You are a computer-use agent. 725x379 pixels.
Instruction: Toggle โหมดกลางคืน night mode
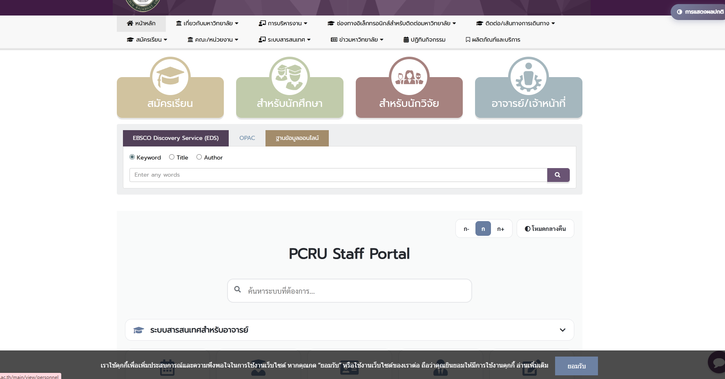tap(545, 229)
